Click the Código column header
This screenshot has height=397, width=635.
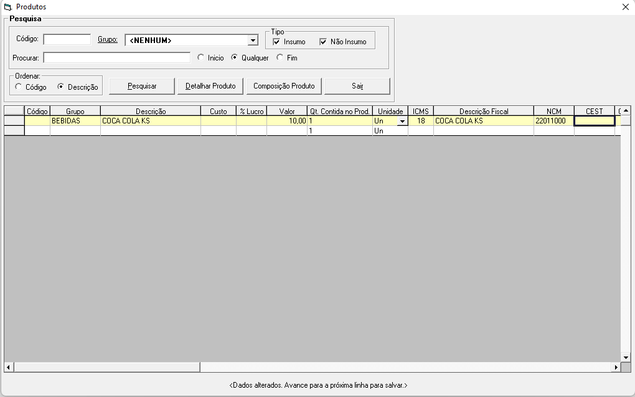[x=37, y=111]
